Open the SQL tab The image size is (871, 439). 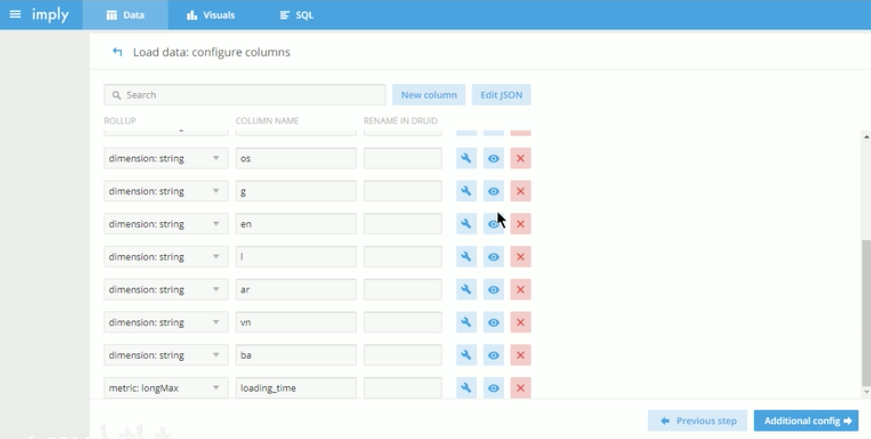tap(296, 15)
